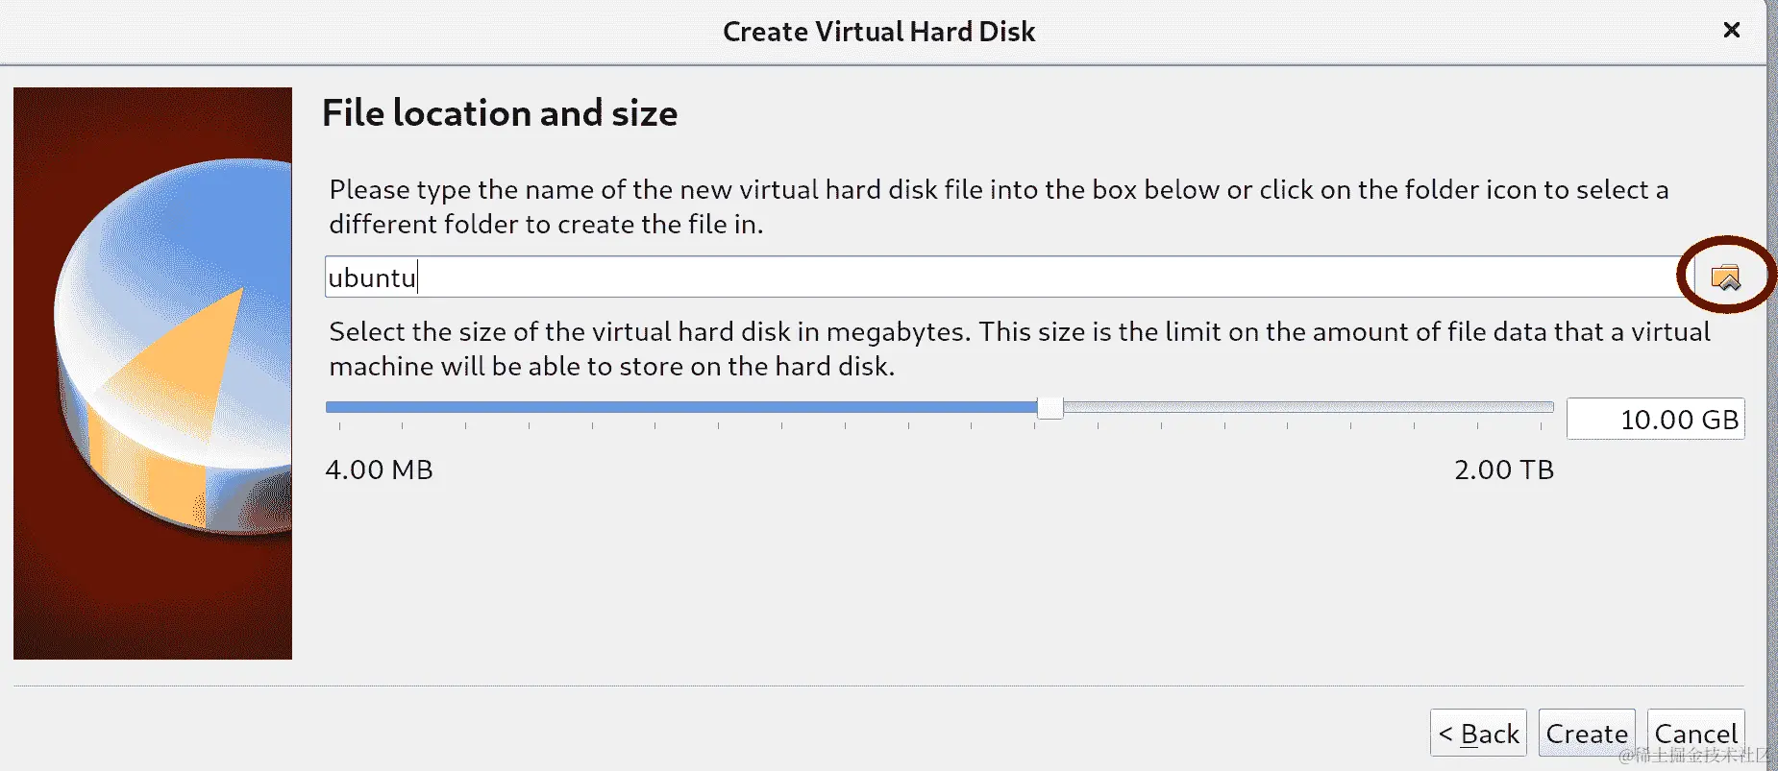Screen dimensions: 1778x771
Task: Click the disk size description paragraph
Action: (x=1020, y=349)
